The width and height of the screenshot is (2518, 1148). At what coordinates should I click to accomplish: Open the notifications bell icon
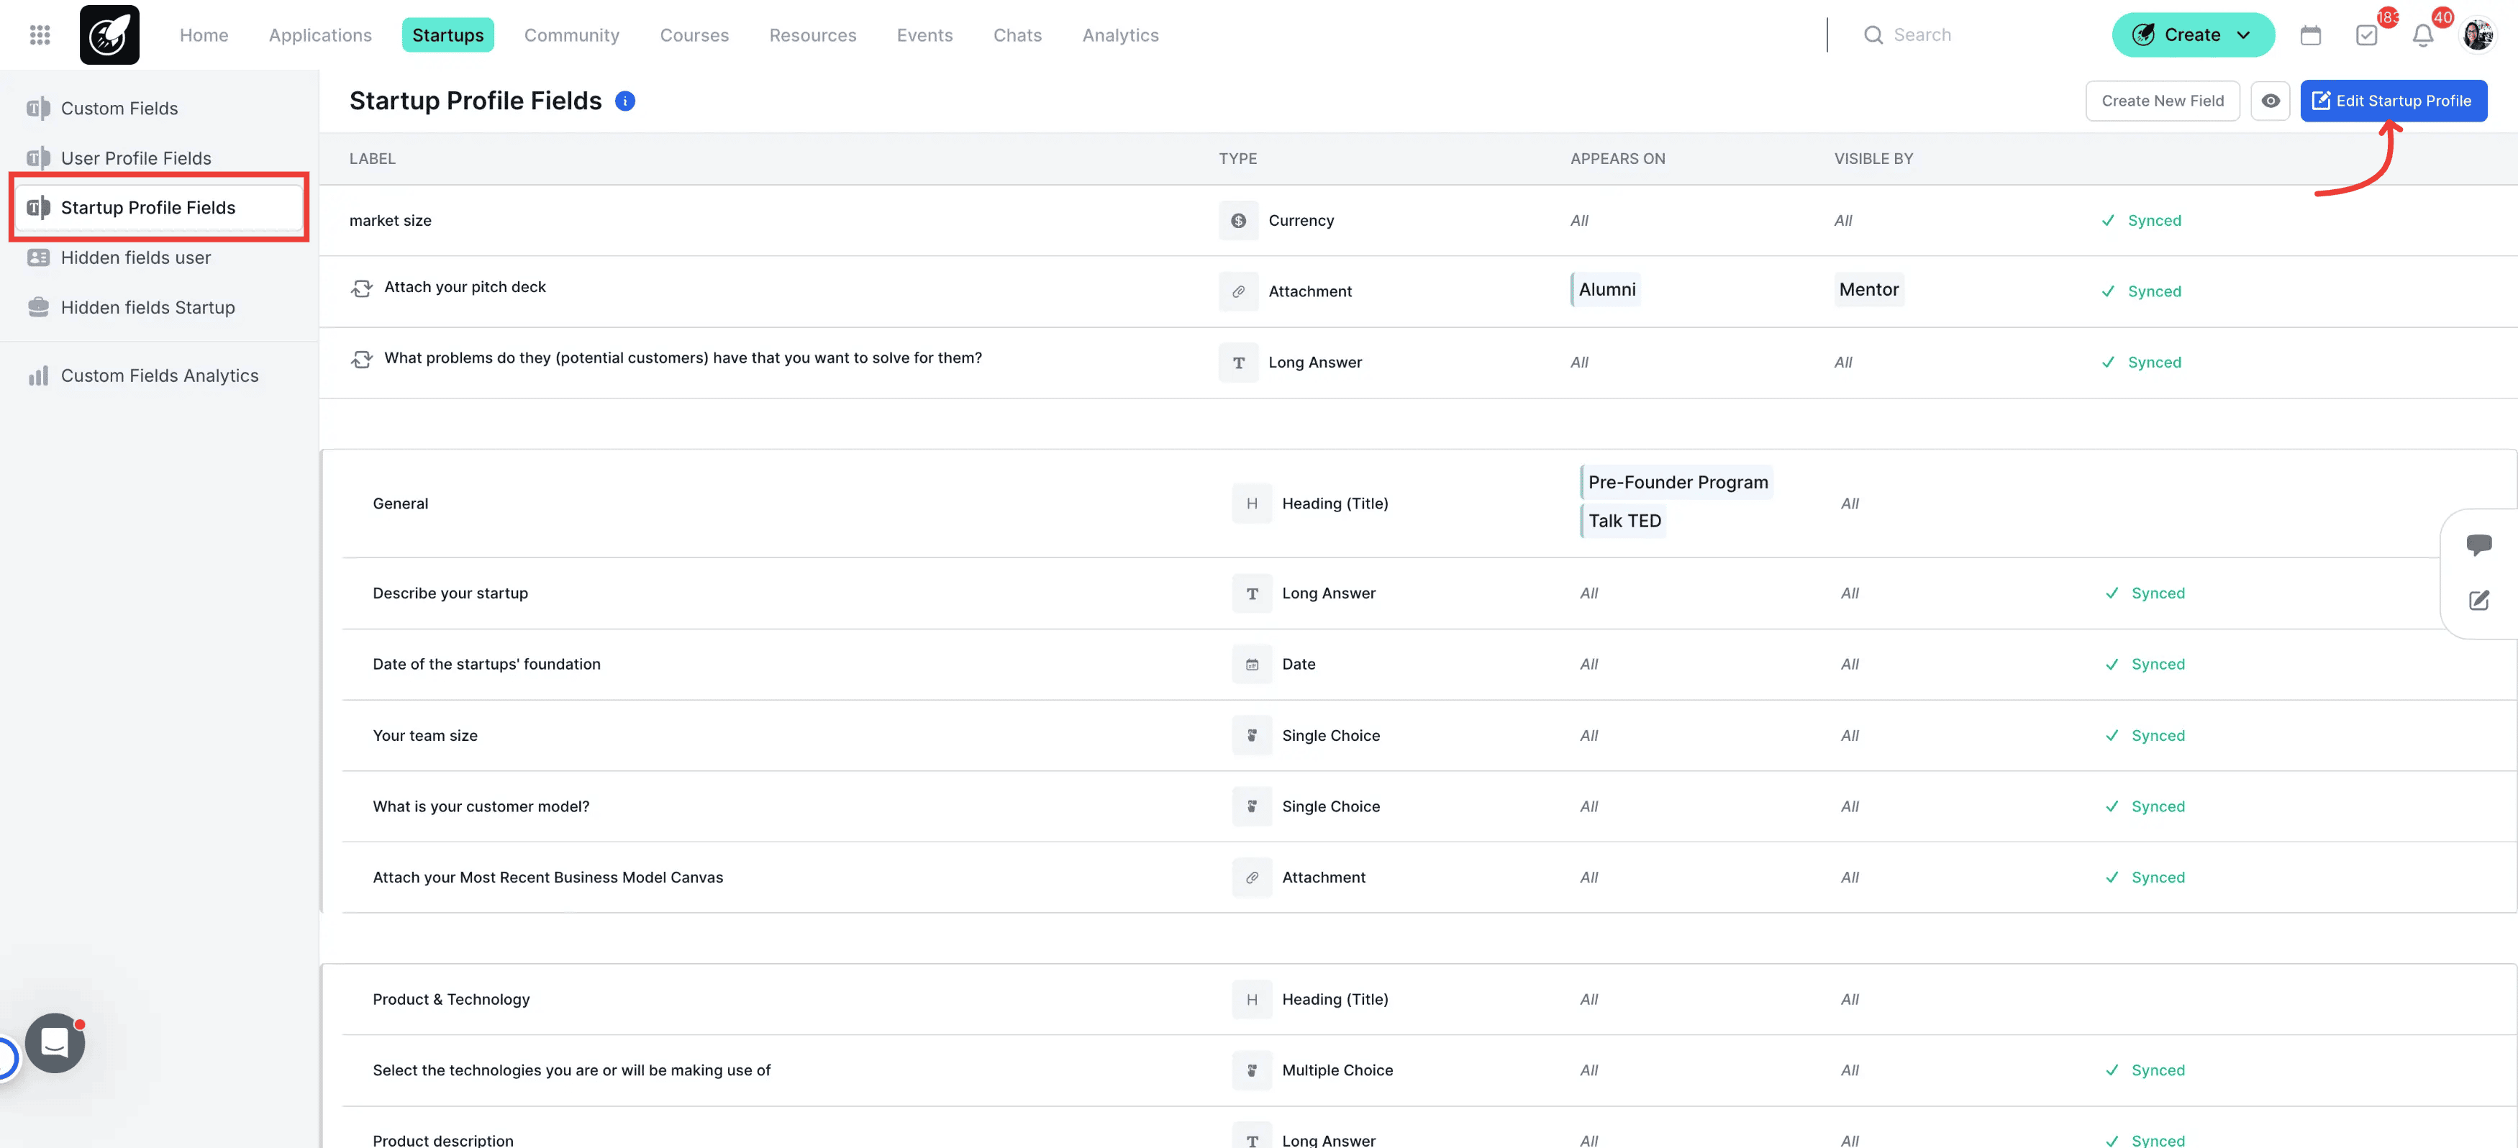click(2423, 35)
